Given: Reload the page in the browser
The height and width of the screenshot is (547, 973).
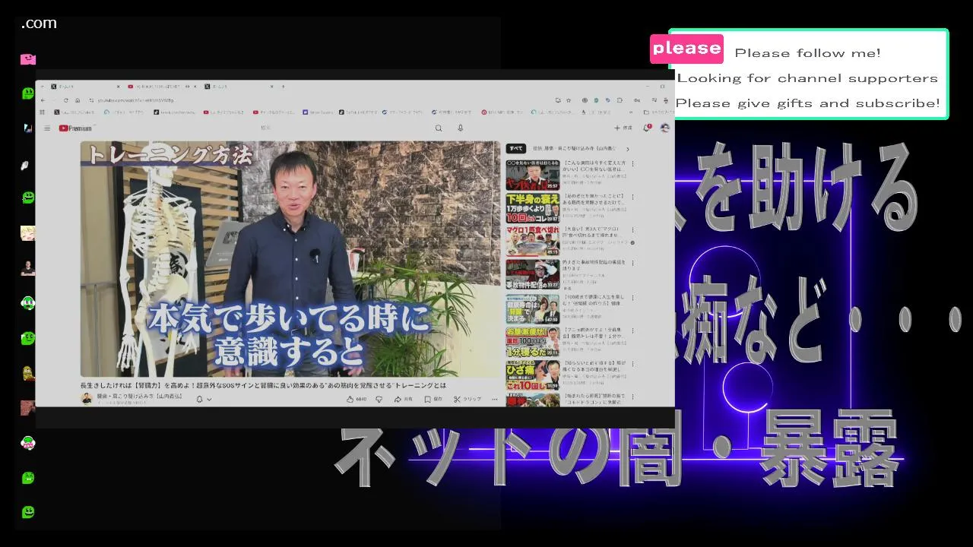Looking at the screenshot, I should click(x=65, y=100).
